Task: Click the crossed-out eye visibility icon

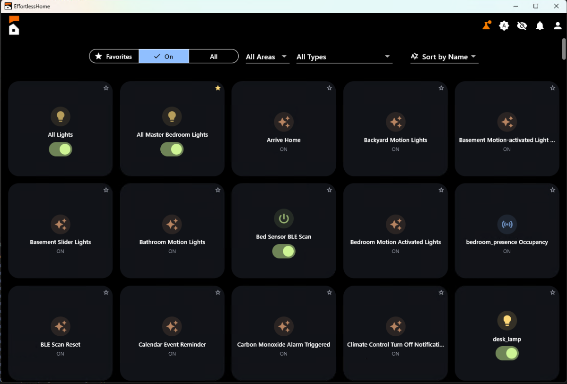Action: coord(522,26)
